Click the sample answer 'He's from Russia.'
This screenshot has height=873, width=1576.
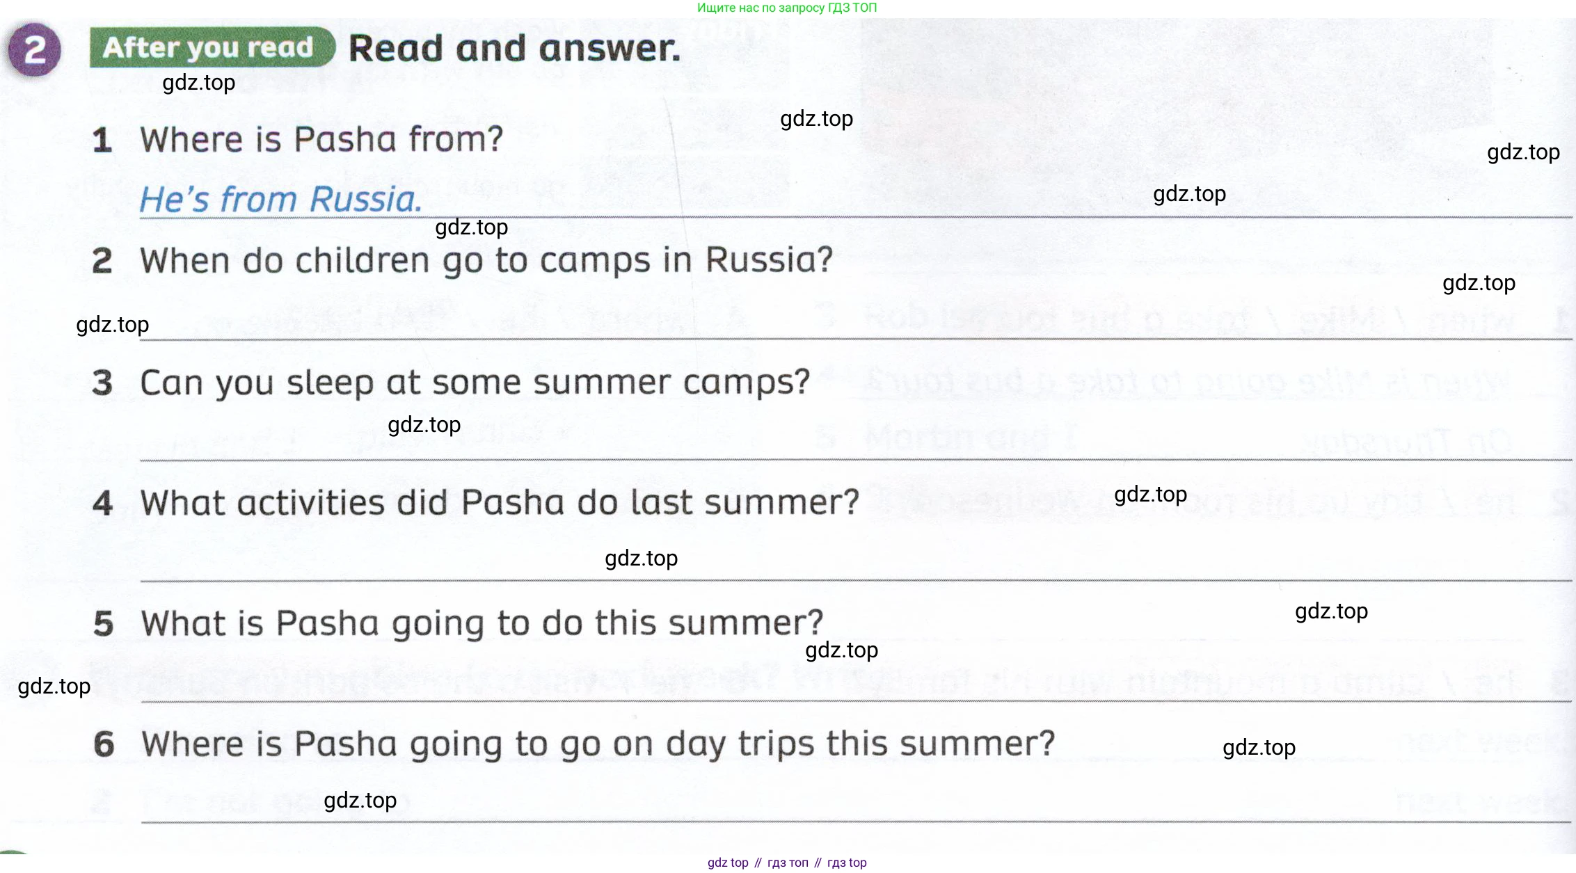click(281, 199)
